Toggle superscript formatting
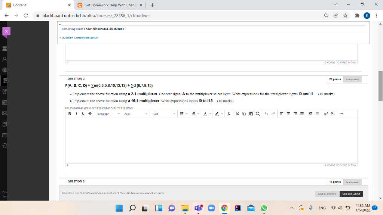This screenshot has width=383, height=215. click(326, 113)
